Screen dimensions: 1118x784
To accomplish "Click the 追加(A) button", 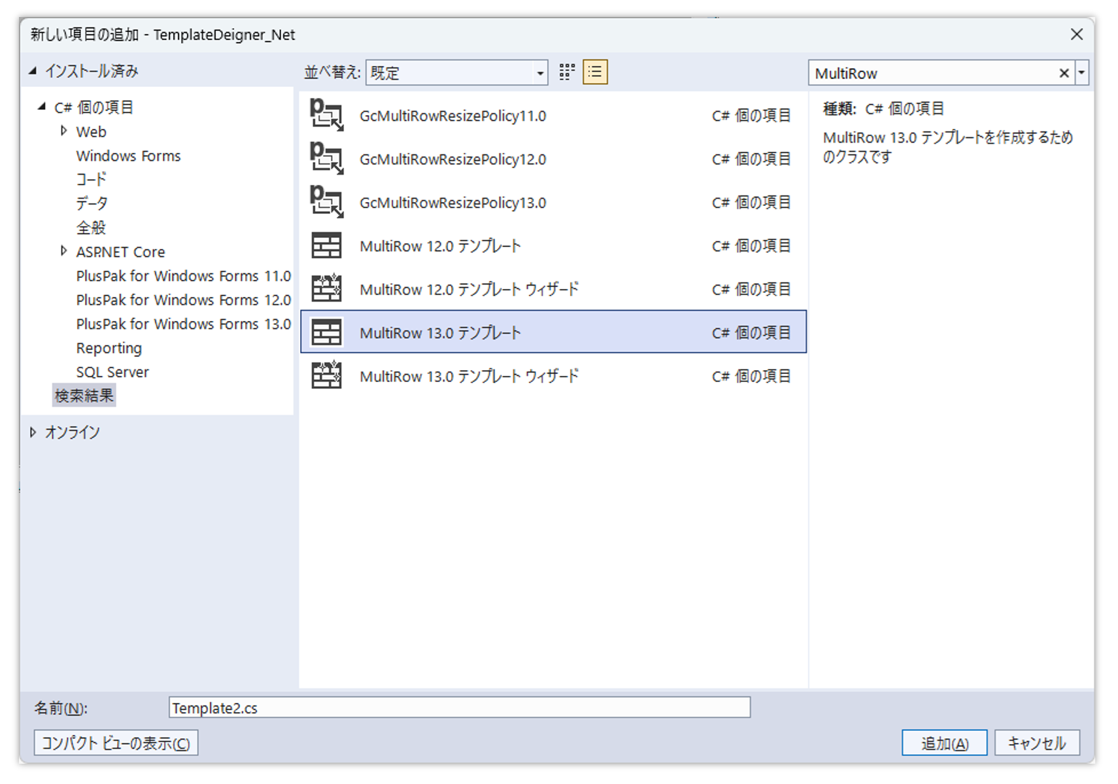I will tap(944, 743).
